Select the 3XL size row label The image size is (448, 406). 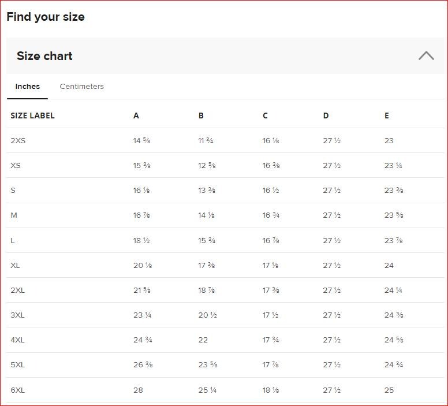click(18, 315)
